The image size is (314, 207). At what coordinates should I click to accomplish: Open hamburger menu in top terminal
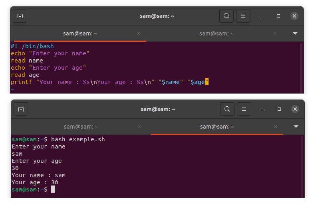(243, 16)
